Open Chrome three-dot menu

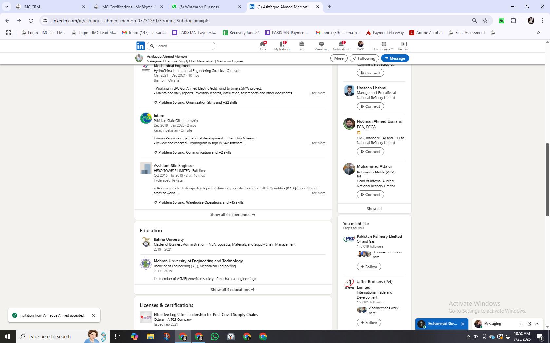542,21
